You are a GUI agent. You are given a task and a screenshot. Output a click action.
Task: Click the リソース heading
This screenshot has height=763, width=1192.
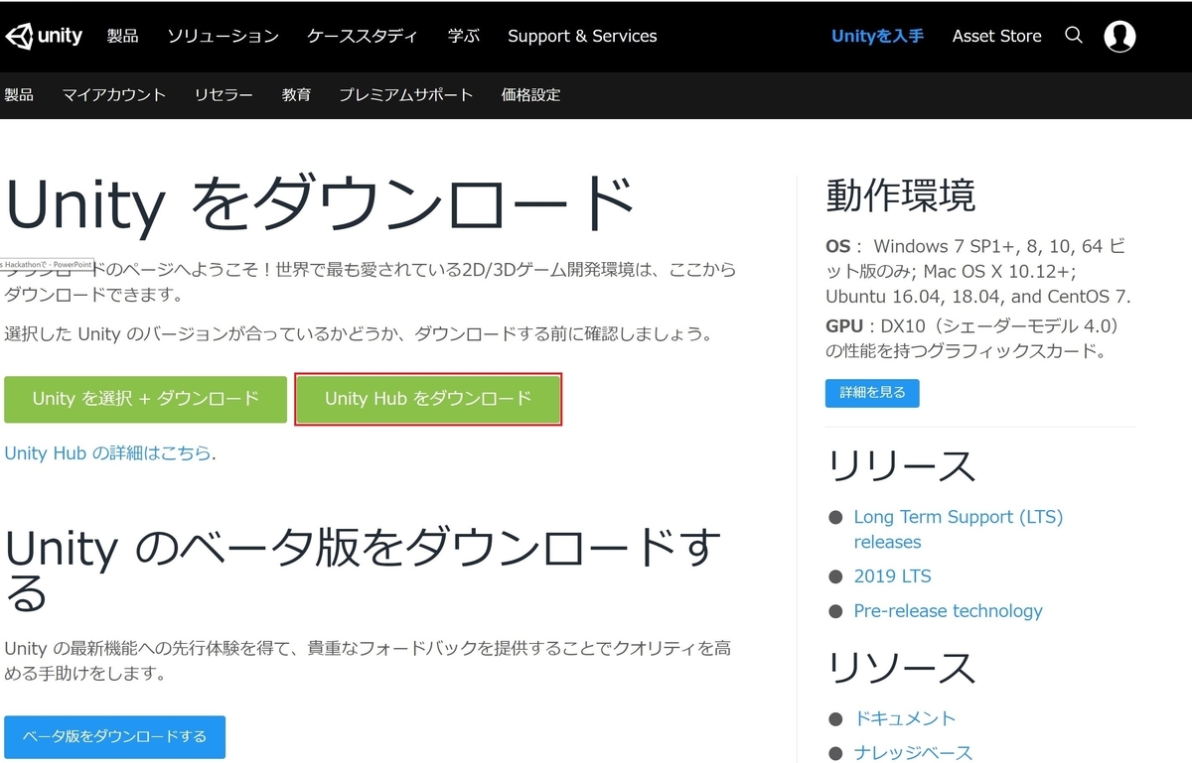[x=900, y=669]
